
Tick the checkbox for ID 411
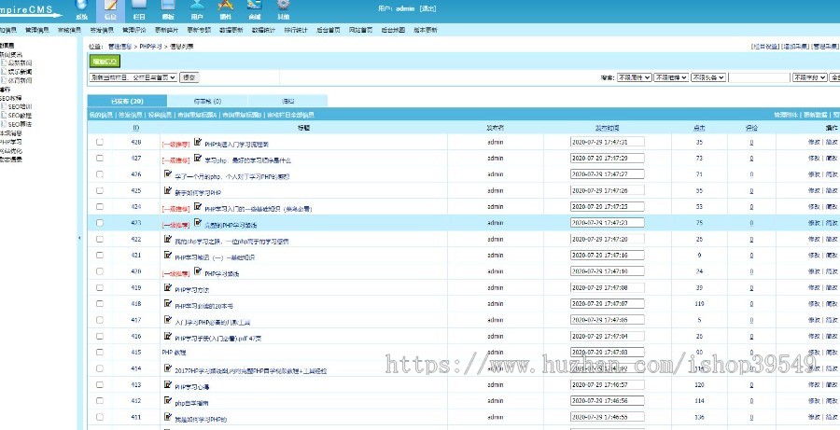tap(100, 417)
